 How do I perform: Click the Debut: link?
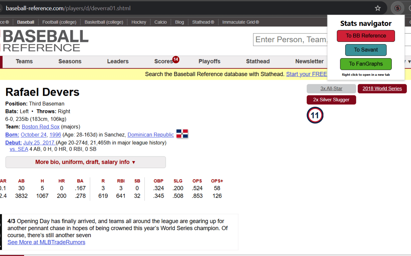tap(13, 143)
